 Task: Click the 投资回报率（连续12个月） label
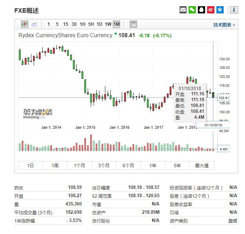click(x=196, y=188)
